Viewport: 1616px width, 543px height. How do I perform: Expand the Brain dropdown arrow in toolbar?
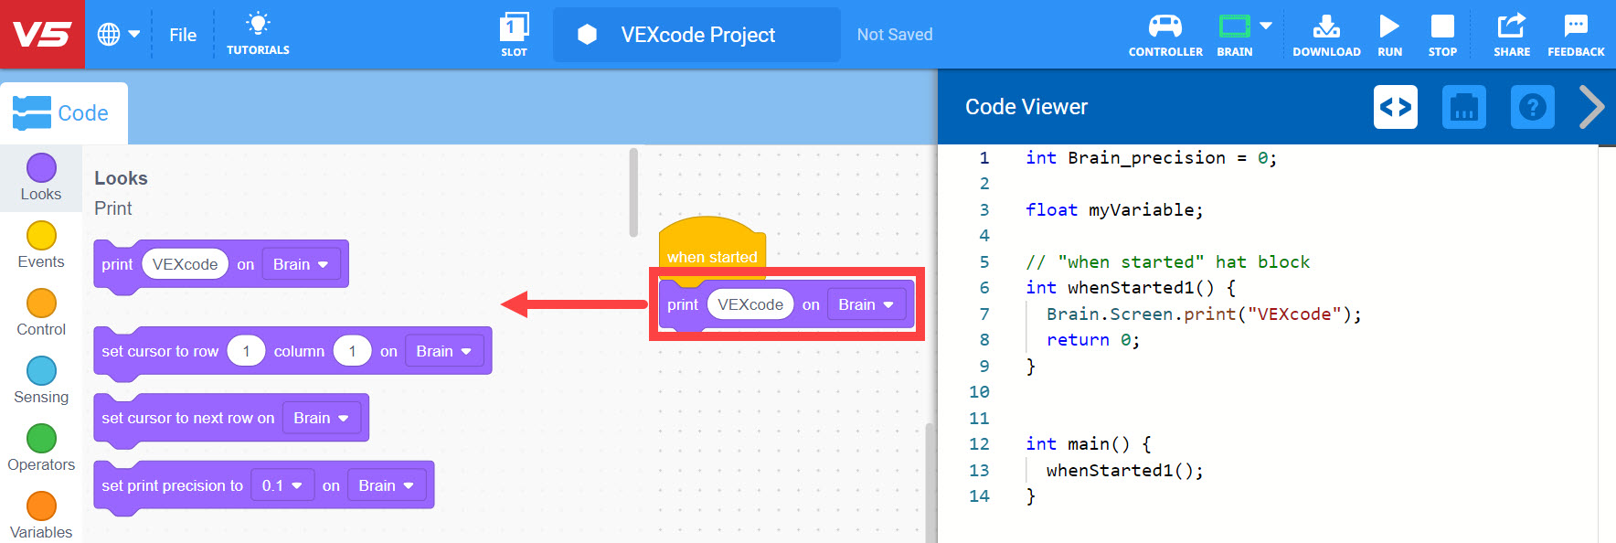[1266, 26]
